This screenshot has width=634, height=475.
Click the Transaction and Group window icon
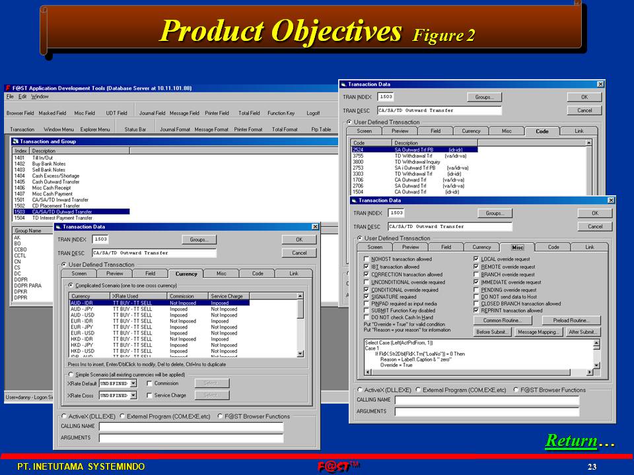pyautogui.click(x=15, y=141)
